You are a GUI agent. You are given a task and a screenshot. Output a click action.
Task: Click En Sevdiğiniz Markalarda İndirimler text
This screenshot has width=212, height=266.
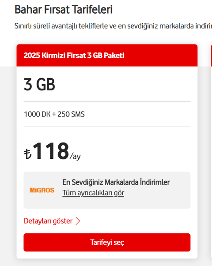116,182
